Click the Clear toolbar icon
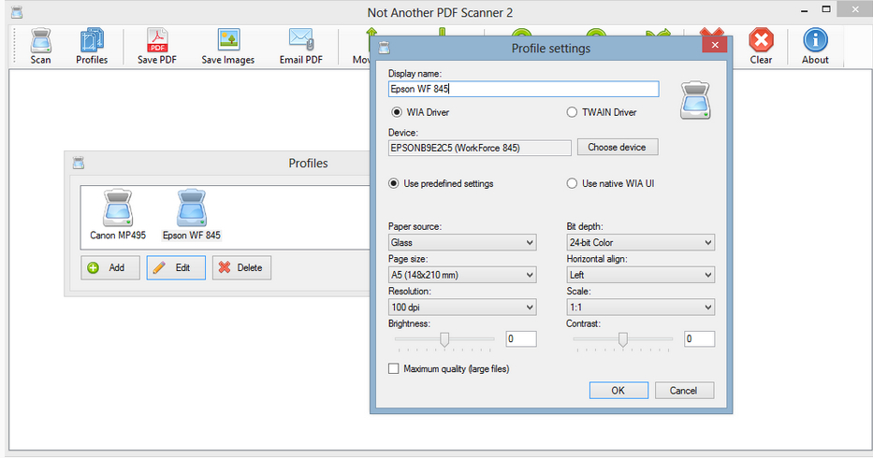The width and height of the screenshot is (873, 458). pyautogui.click(x=761, y=46)
